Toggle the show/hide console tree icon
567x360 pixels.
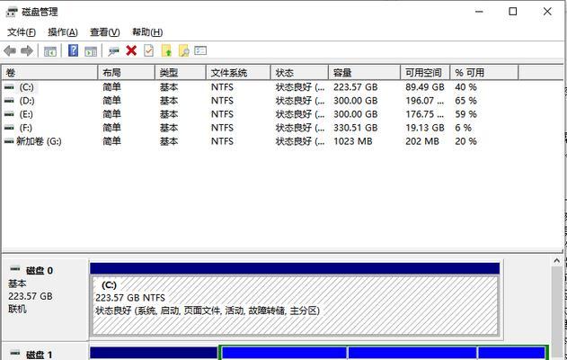[x=50, y=51]
